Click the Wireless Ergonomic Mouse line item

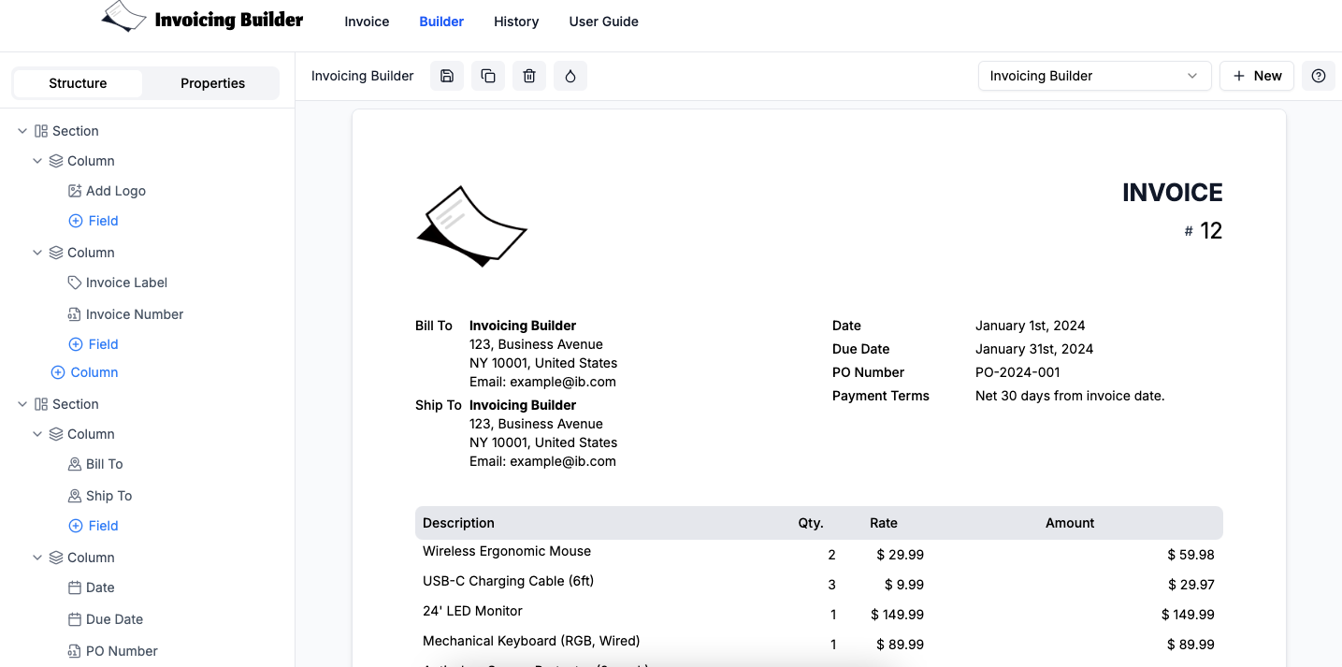pyautogui.click(x=507, y=551)
